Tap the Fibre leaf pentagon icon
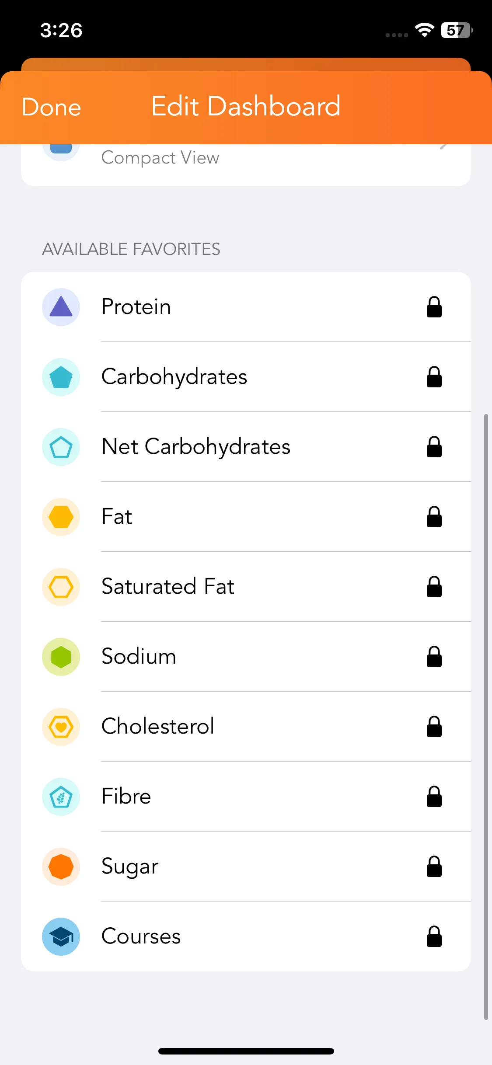Screen dimensions: 492x1065 click(x=61, y=797)
